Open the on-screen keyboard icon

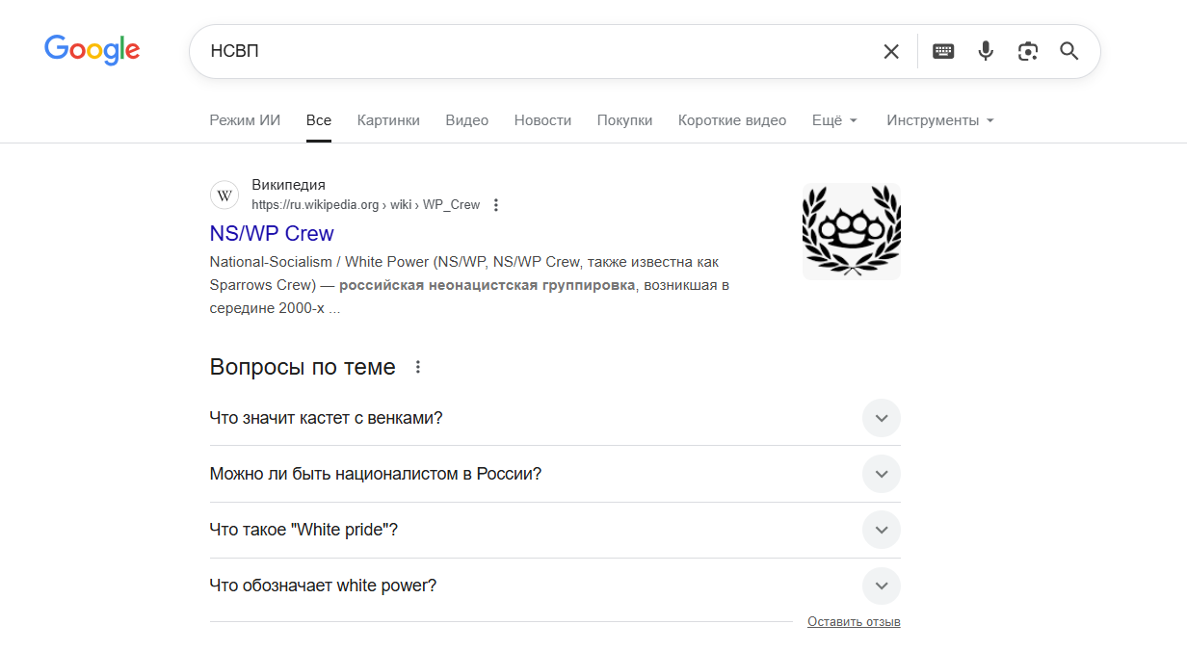[x=943, y=51]
